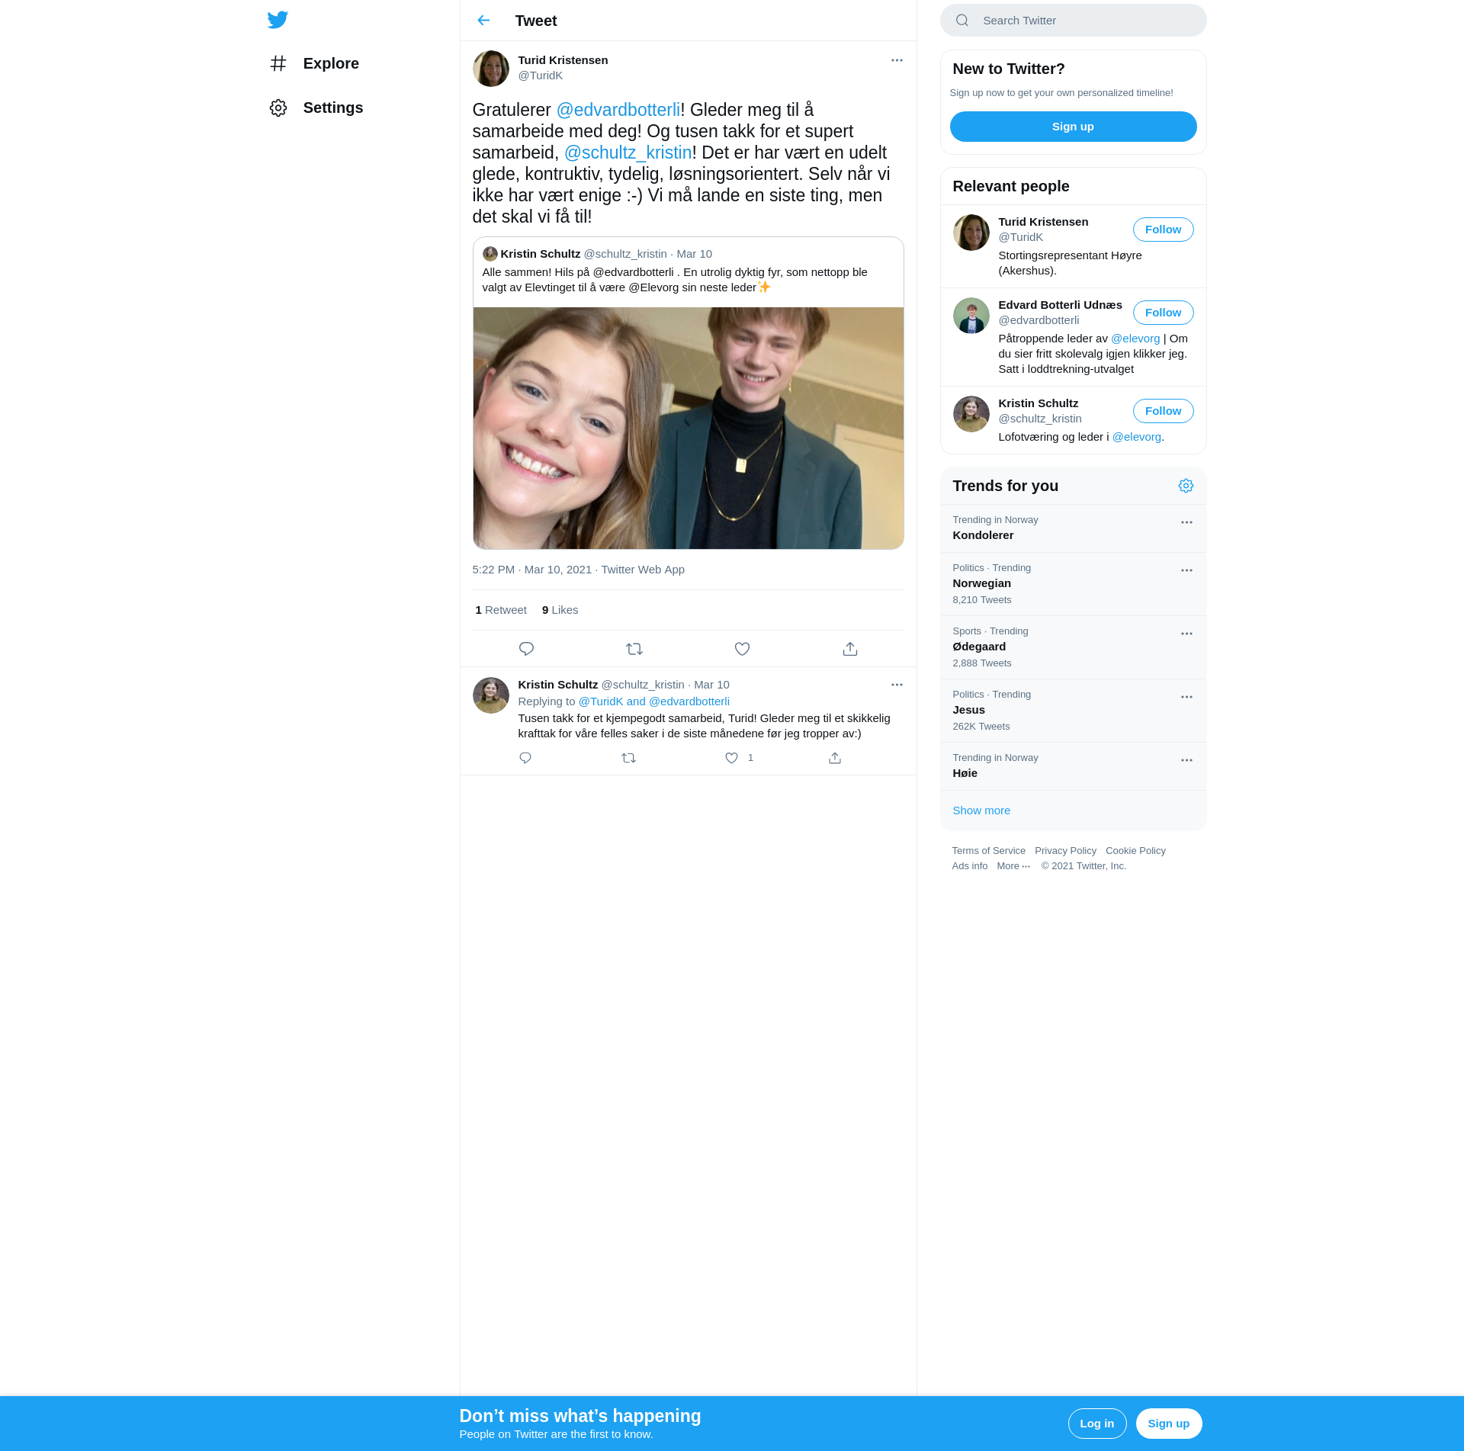This screenshot has height=1451, width=1464.
Task: Open Trends settings gear icon
Action: (1186, 486)
